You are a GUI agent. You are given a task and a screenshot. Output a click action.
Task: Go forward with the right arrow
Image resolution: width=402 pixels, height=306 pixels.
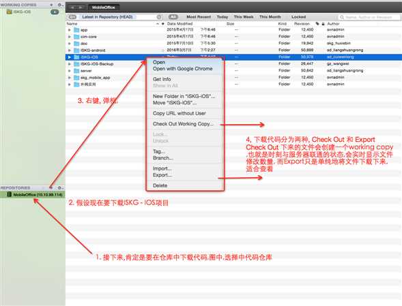81,7
